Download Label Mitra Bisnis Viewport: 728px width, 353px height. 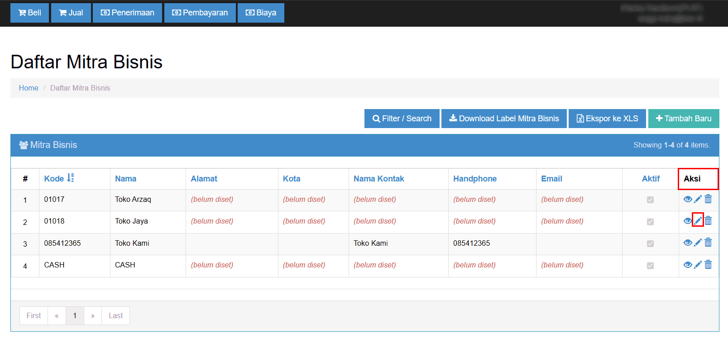[504, 119]
